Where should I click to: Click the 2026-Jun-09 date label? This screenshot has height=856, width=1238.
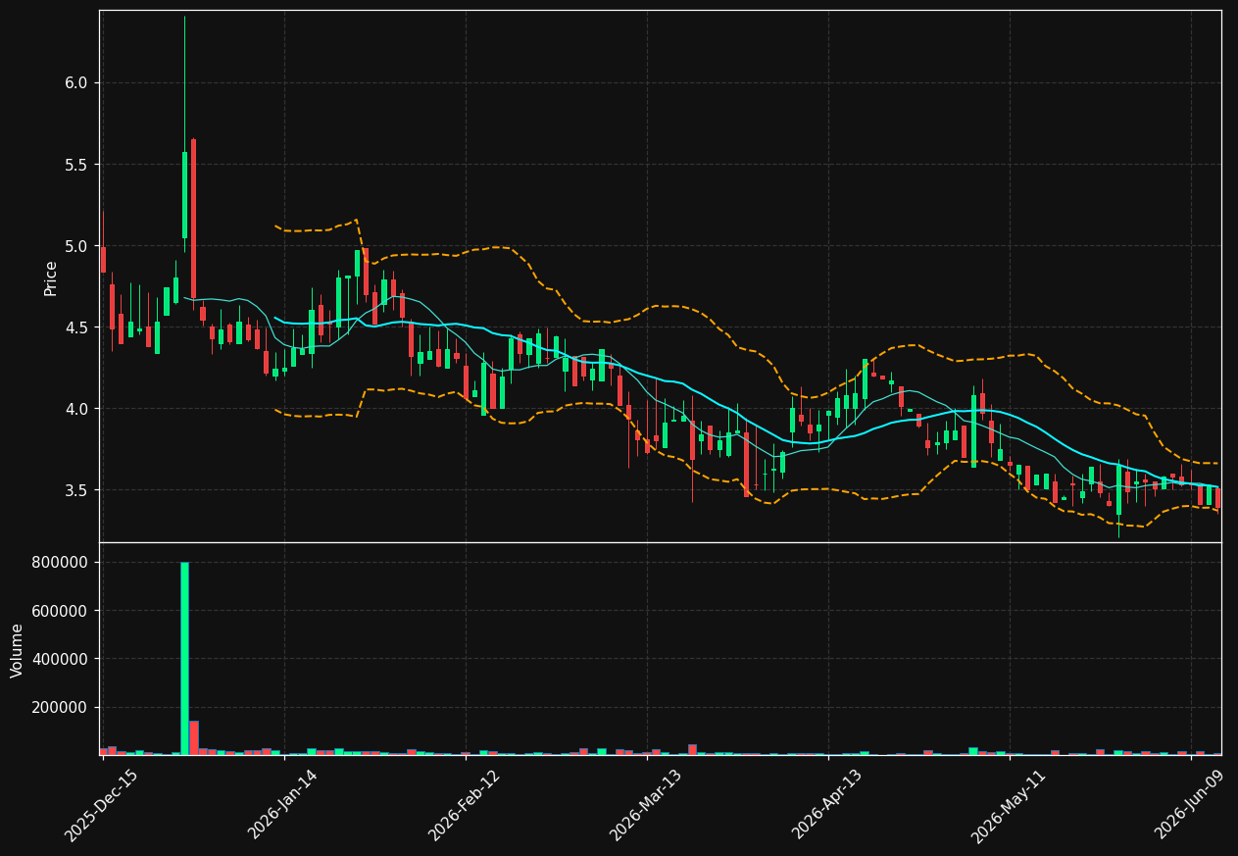click(x=1189, y=805)
